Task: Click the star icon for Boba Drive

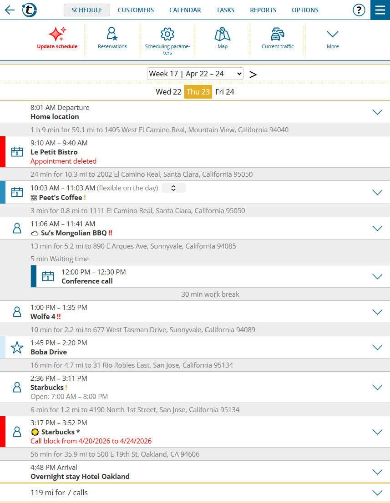Action: tap(17, 348)
